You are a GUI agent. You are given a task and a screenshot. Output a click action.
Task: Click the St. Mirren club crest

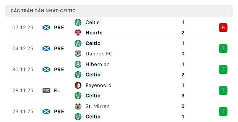[x=78, y=106]
